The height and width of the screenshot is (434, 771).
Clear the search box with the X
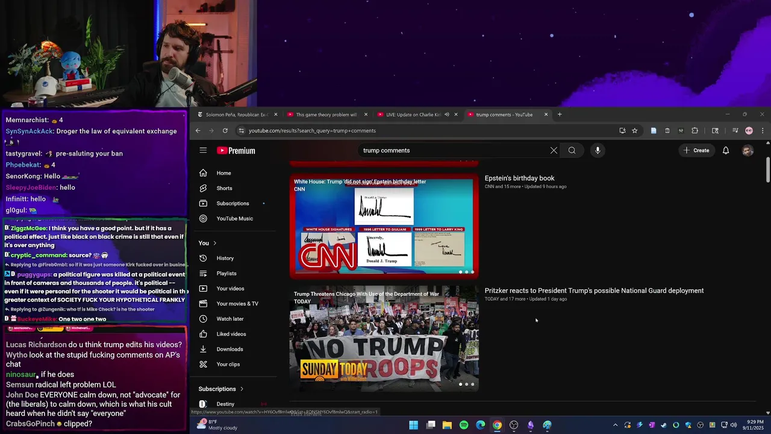point(554,151)
